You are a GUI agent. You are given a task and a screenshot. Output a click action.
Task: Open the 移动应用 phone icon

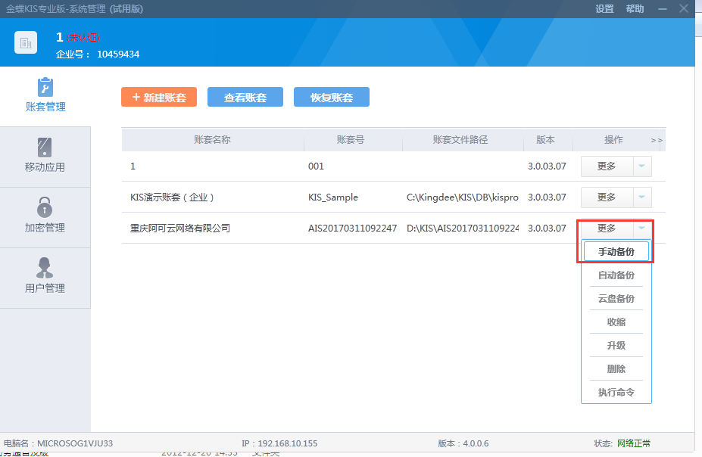pyautogui.click(x=45, y=147)
